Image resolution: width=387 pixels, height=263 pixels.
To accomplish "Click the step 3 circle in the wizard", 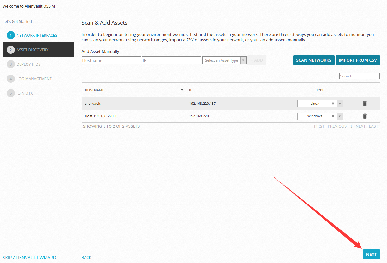I will [x=10, y=64].
